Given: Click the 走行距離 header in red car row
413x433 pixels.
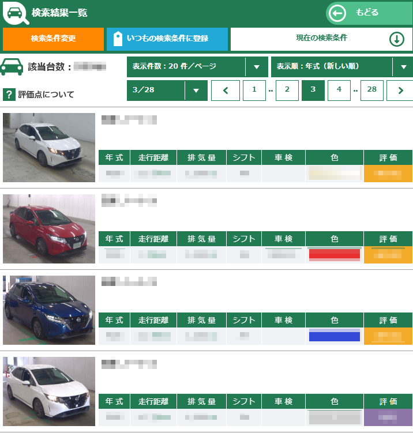Looking at the screenshot, I should [x=153, y=239].
